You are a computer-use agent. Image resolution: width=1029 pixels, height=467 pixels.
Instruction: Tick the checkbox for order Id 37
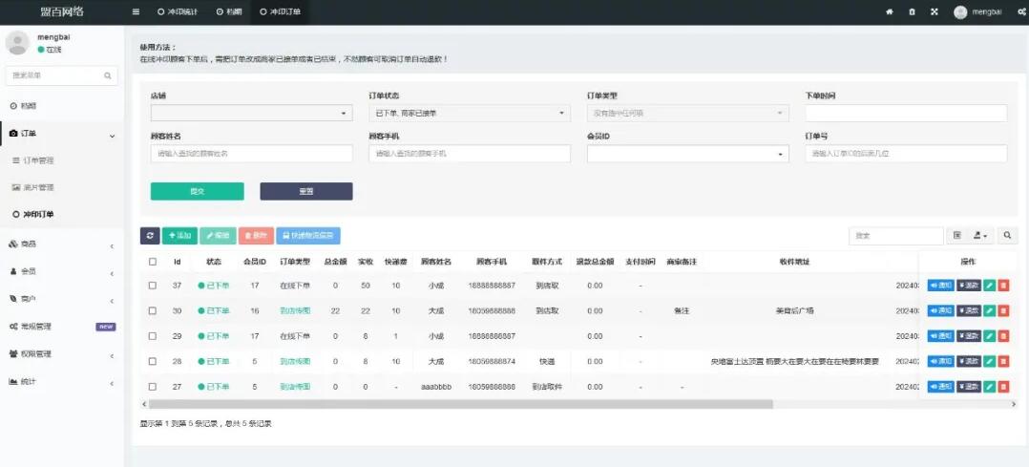point(153,285)
